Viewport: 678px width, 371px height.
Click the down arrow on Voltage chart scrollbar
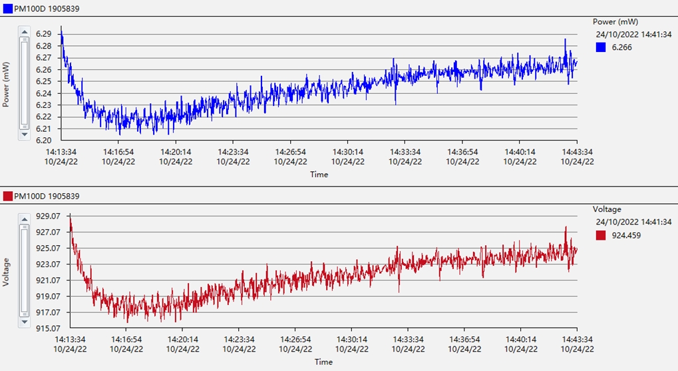click(25, 322)
